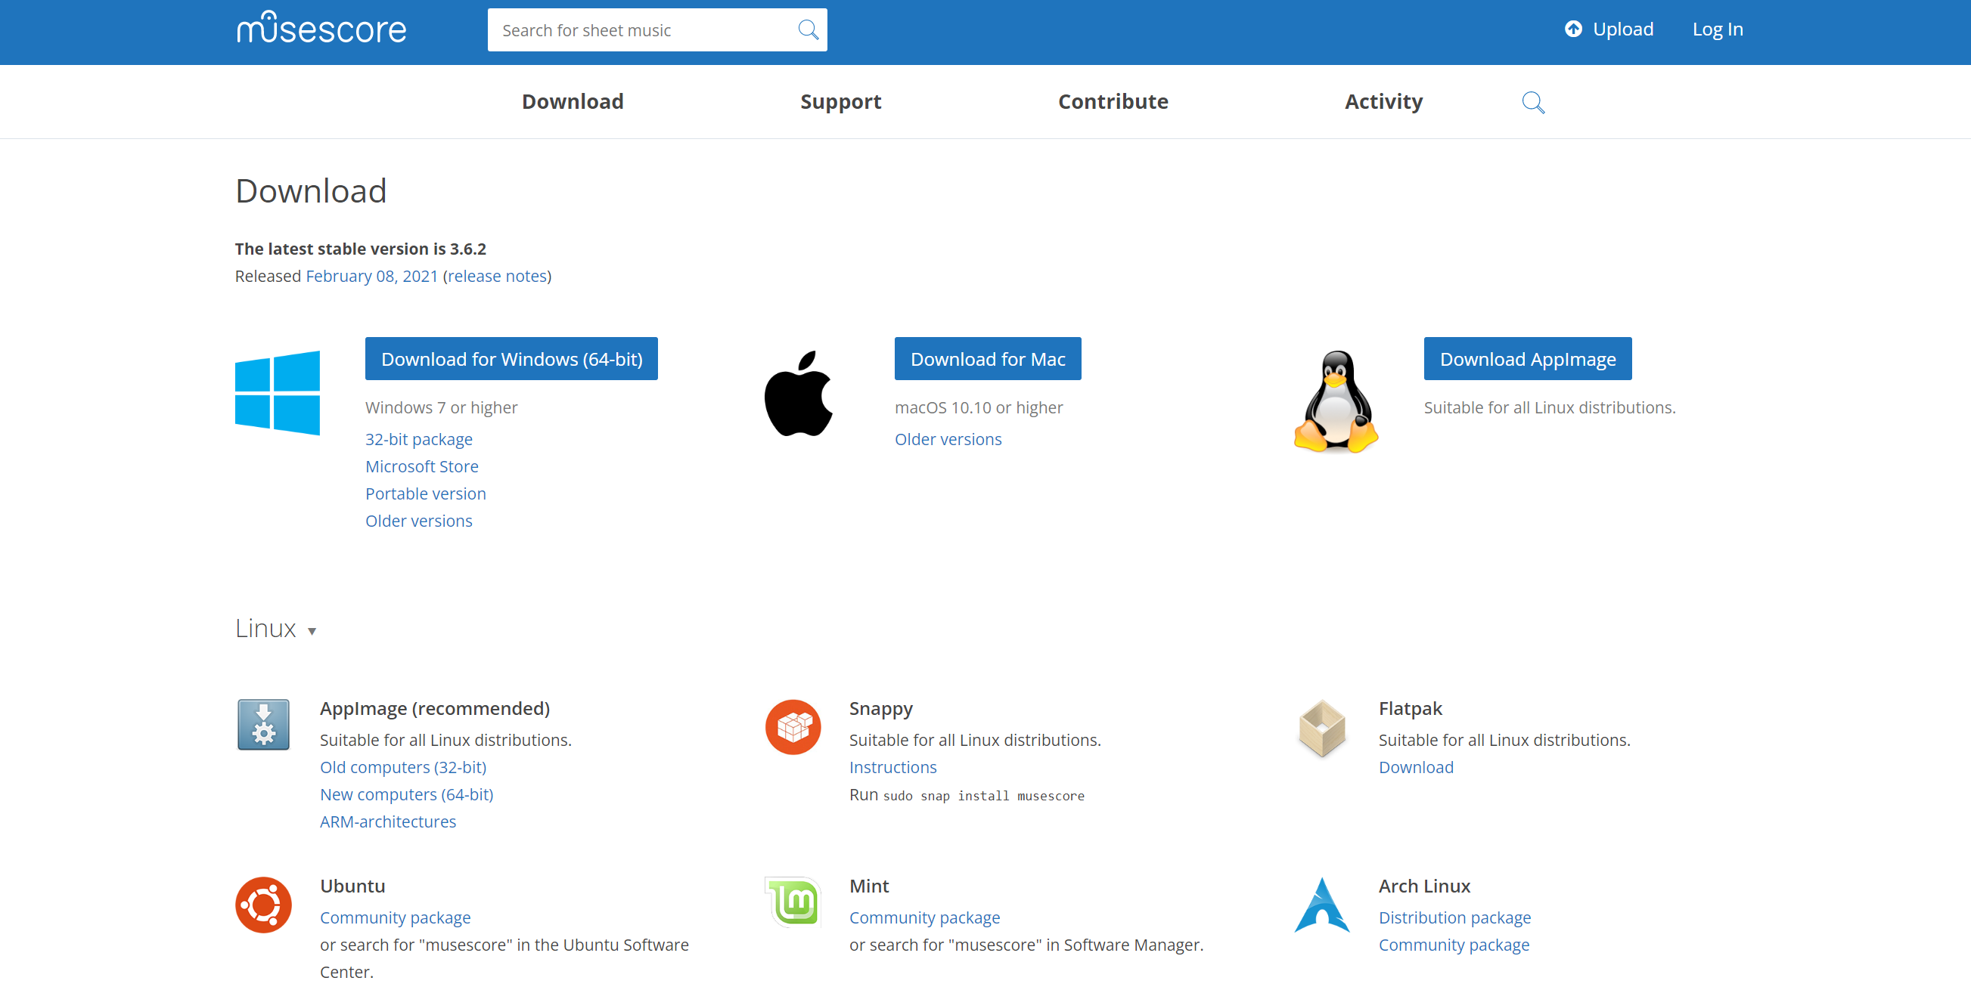The width and height of the screenshot is (1971, 987).
Task: Click the AppImage gear package icon
Action: click(x=263, y=724)
